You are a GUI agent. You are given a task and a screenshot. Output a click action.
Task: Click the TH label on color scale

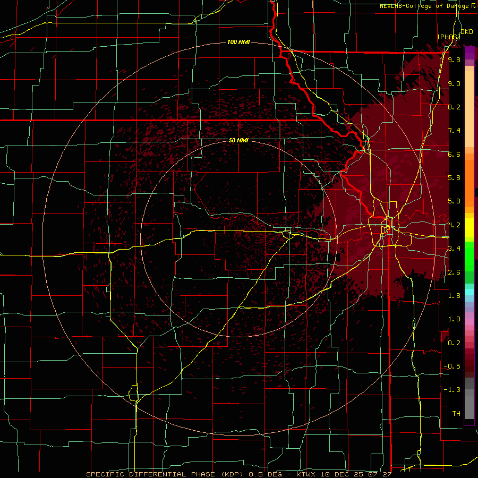point(456,414)
